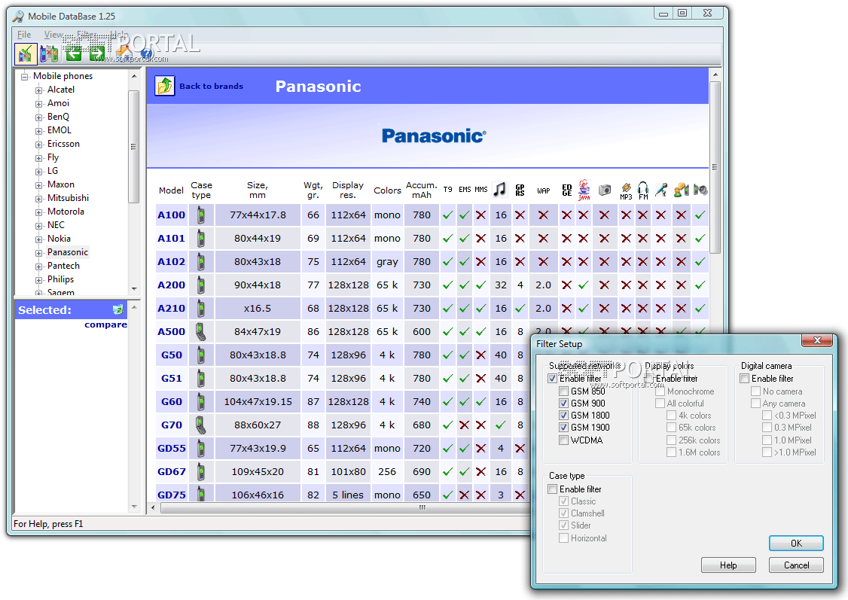
Task: Click OK in Filter Setup dialog
Action: (x=796, y=544)
